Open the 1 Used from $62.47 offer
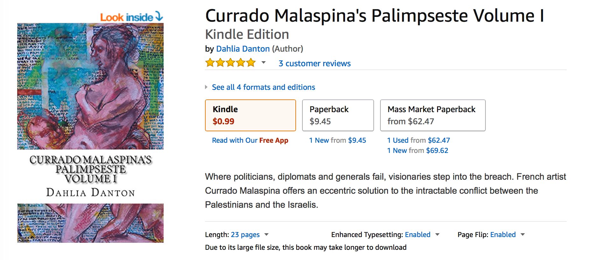The image size is (594, 260). click(x=418, y=141)
